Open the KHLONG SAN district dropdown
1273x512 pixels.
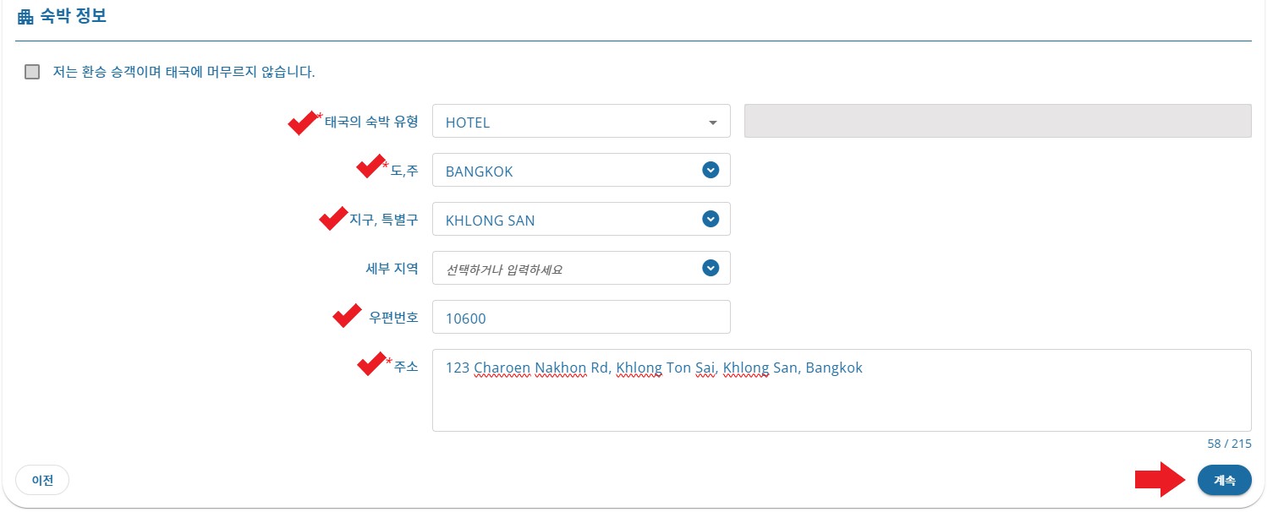point(711,219)
